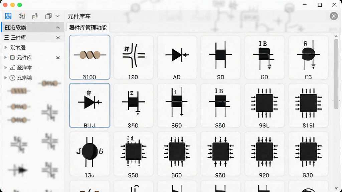Open the 元件库 row dropdown chevron
Screen dimensions: 342x192
[x=58, y=57]
